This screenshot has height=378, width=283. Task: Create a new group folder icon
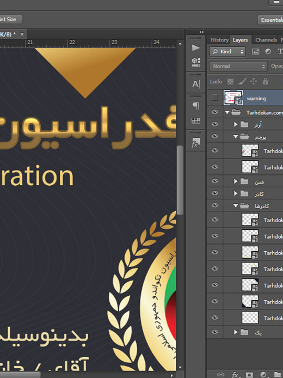point(278,375)
